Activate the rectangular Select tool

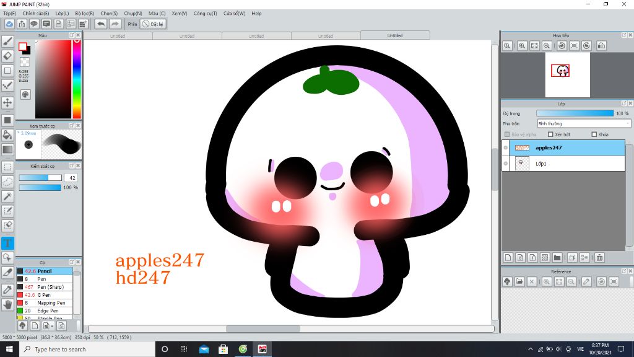click(7, 167)
